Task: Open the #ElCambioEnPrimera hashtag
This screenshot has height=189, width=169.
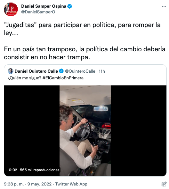Action: pyautogui.click(x=63, y=78)
